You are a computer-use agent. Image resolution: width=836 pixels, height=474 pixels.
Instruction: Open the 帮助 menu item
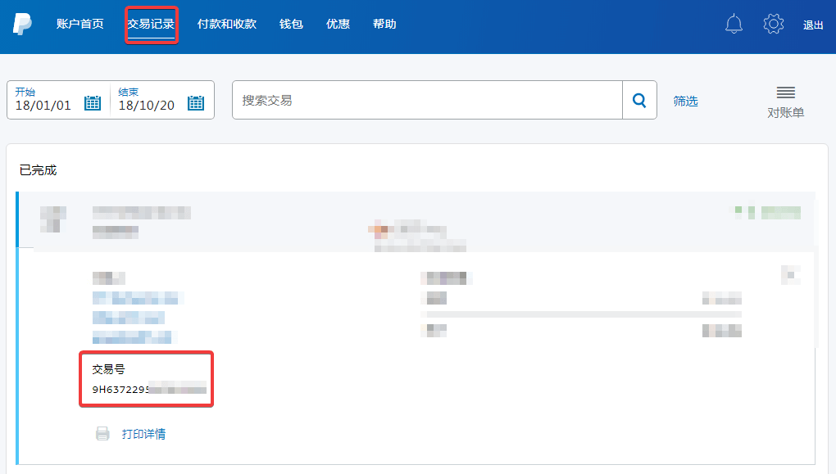click(384, 25)
